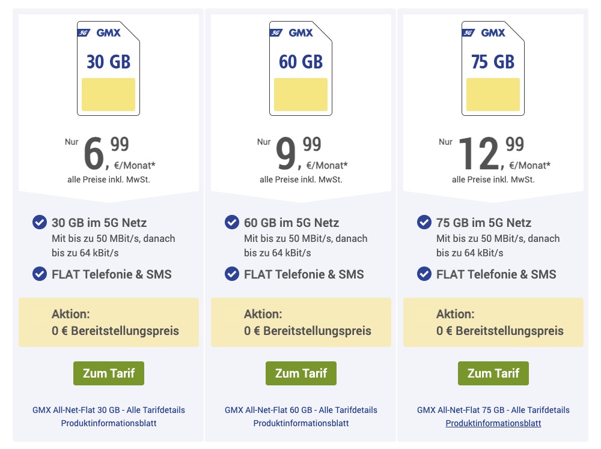This screenshot has width=601, height=449.
Task: Click the FLAT Telefonie & SMS checkmark, middle plan
Action: tap(231, 274)
